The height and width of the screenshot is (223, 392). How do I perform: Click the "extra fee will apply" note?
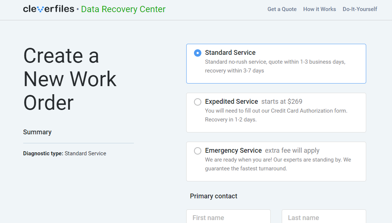click(292, 151)
